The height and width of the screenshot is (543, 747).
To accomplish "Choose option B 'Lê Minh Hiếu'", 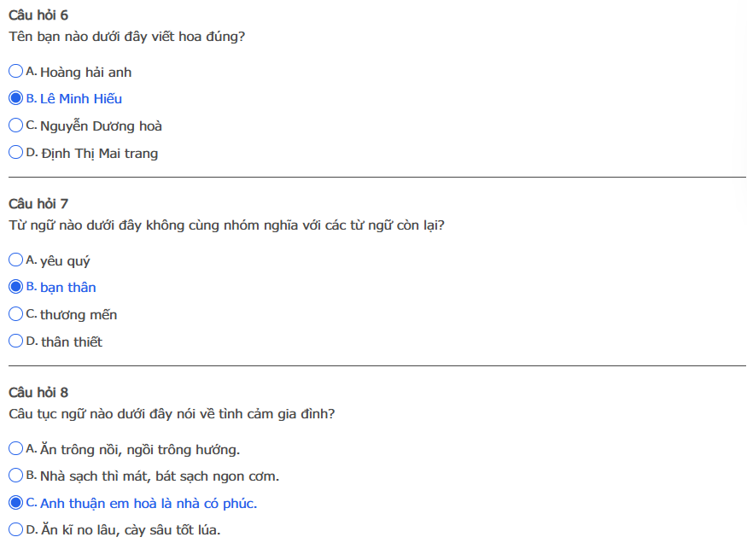I will click(15, 98).
